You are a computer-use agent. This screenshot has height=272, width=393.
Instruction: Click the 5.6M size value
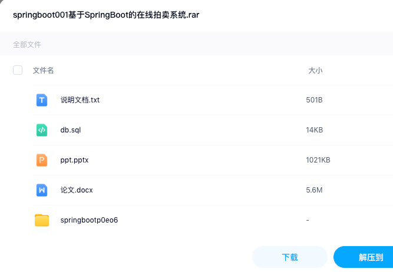click(x=314, y=190)
